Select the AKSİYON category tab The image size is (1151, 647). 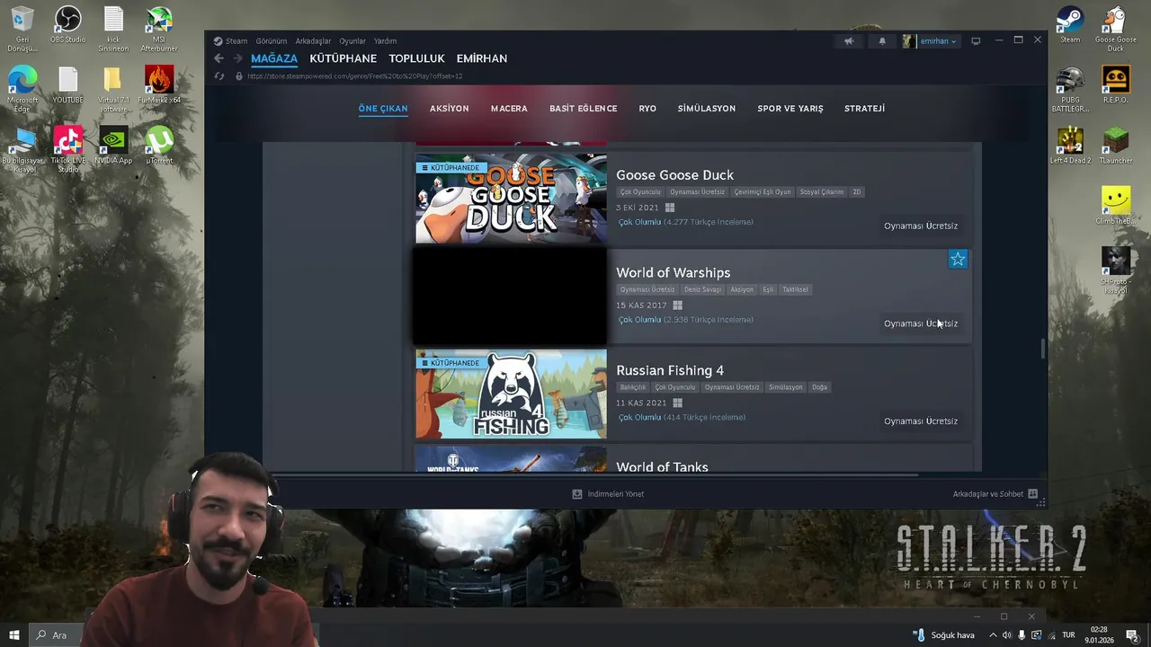pyautogui.click(x=449, y=108)
